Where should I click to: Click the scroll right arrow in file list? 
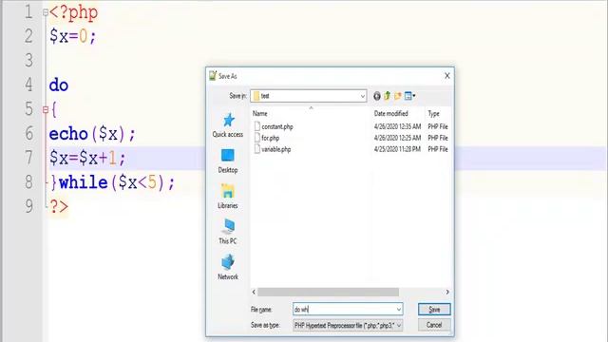pyautogui.click(x=447, y=292)
